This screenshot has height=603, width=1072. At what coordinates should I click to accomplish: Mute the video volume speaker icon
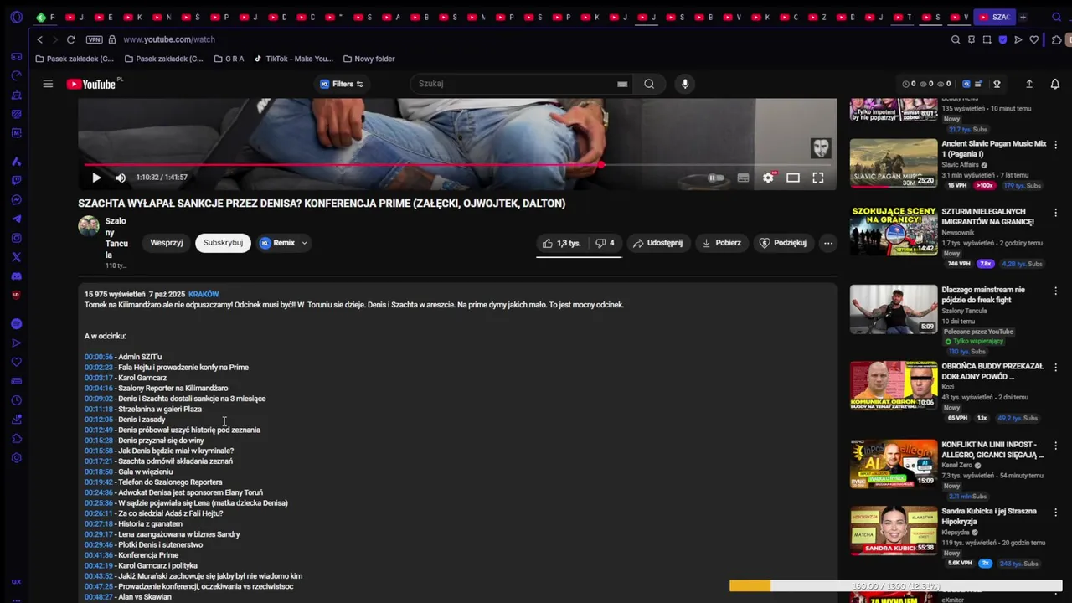[121, 178]
